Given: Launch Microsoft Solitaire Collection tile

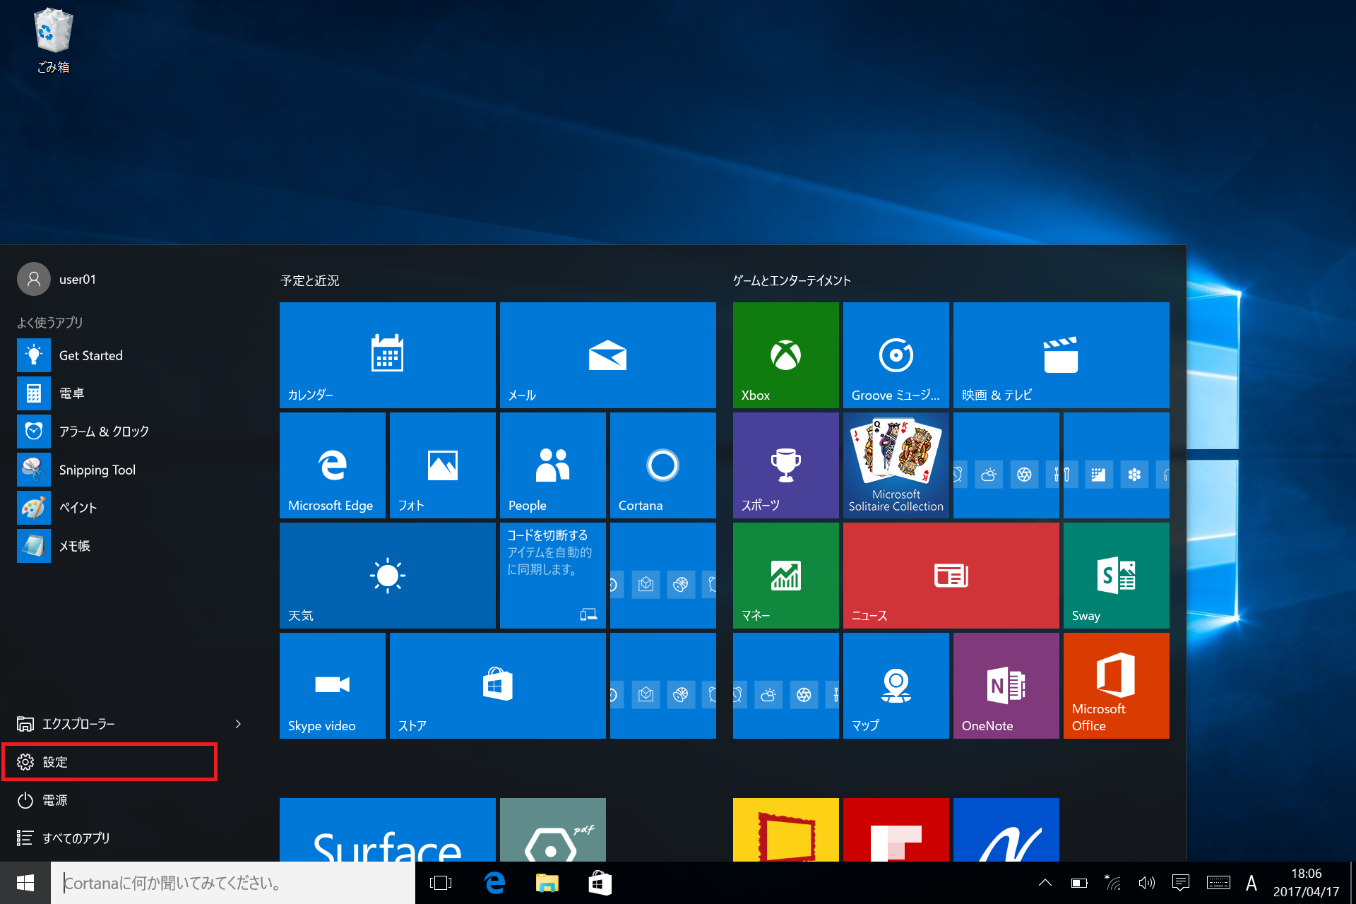Looking at the screenshot, I should 896,465.
